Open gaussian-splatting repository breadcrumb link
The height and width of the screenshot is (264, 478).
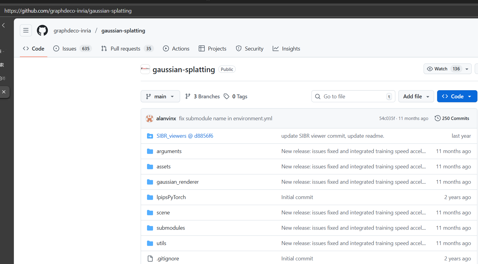point(123,31)
